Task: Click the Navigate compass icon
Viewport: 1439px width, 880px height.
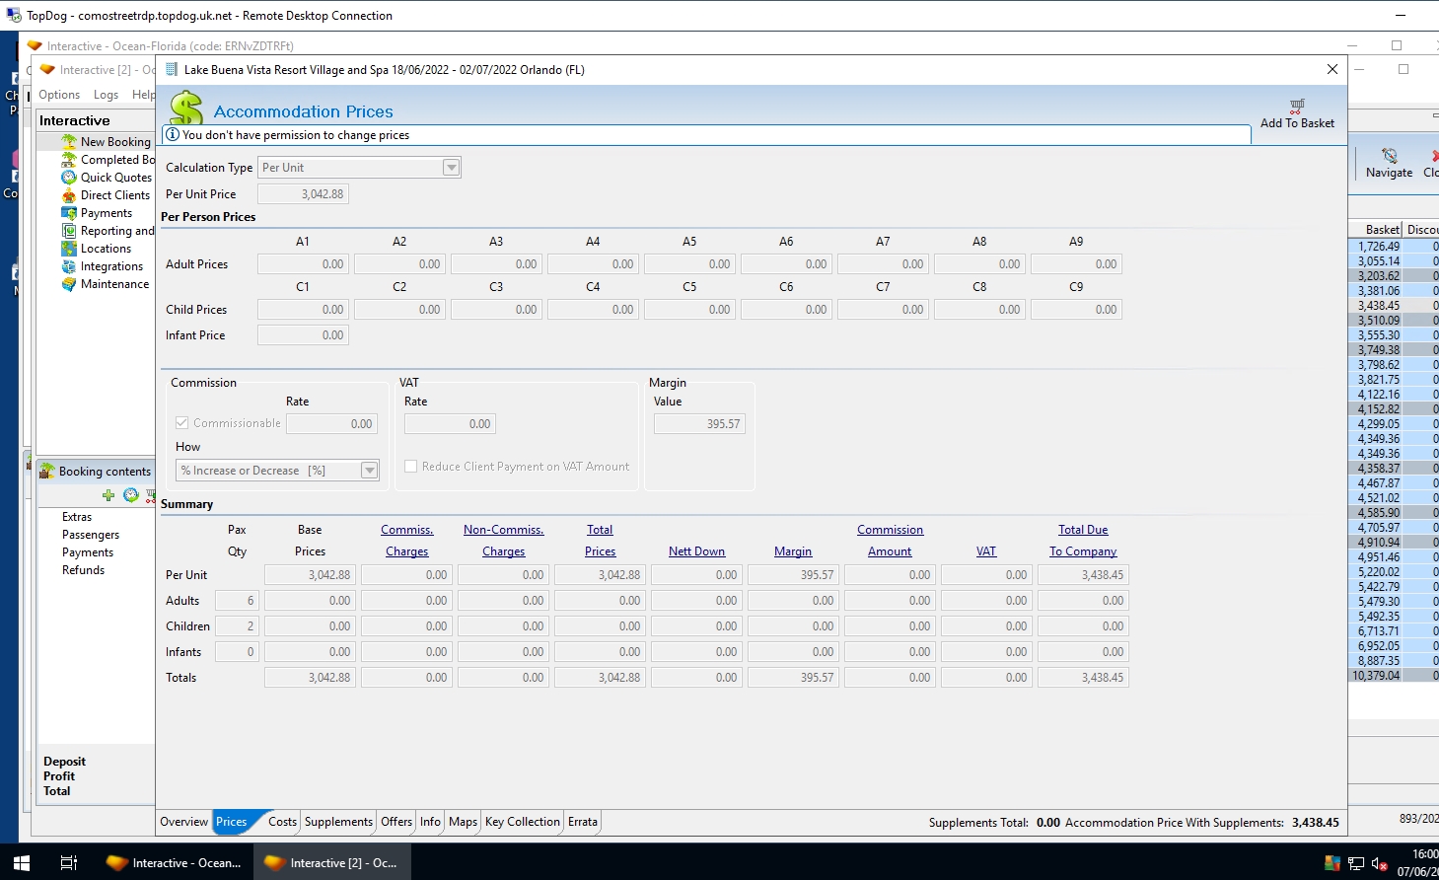Action: click(1389, 156)
